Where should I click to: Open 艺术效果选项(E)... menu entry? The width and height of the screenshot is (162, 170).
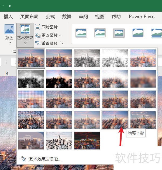[x=45, y=159]
